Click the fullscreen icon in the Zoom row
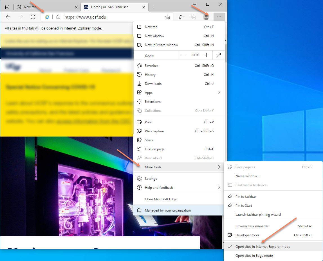Viewport: 323px width, 261px height. pyautogui.click(x=219, y=55)
